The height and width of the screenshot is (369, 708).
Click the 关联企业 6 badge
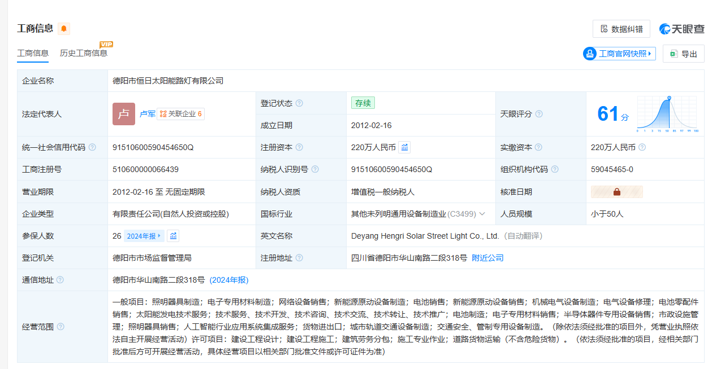click(x=180, y=114)
